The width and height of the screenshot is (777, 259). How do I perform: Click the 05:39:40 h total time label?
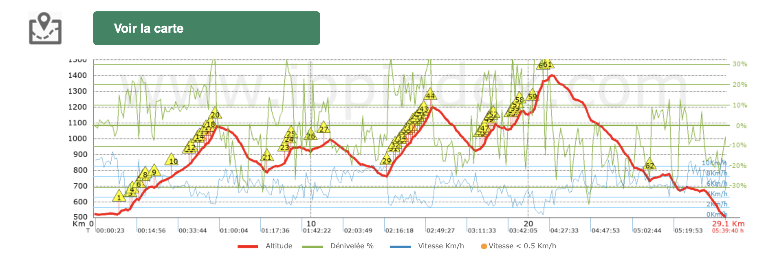coord(727,230)
